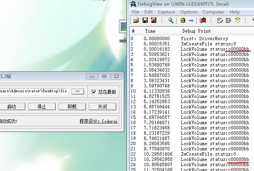The width and height of the screenshot is (254, 171).
Task: Select row 20 at 9.26083565
Action: coord(192,144)
